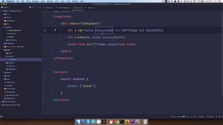Click statusCode in the v-if expression
The height and width of the screenshot is (125, 223).
click(104, 30)
